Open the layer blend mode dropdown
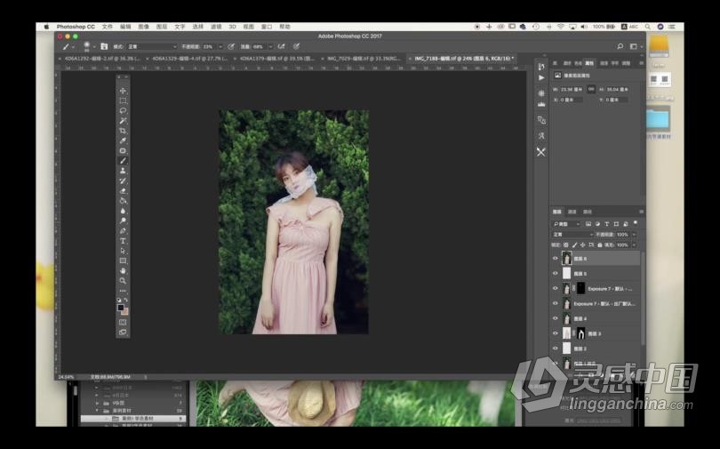 tap(573, 235)
